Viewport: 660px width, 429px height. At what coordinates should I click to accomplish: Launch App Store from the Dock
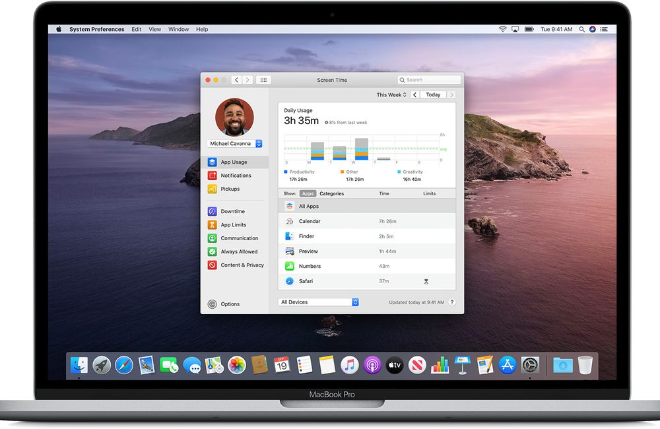tap(508, 365)
